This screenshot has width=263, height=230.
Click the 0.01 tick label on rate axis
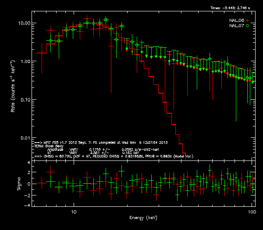click(x=25, y=138)
